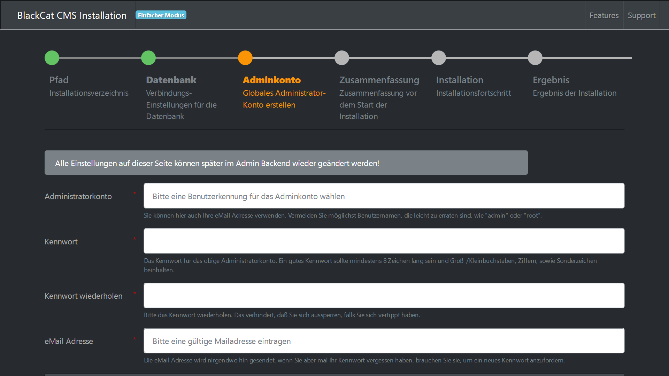The image size is (669, 376).
Task: Click 'Verbindungs-Einstellungen für die Datenbank' text
Action: (x=181, y=105)
